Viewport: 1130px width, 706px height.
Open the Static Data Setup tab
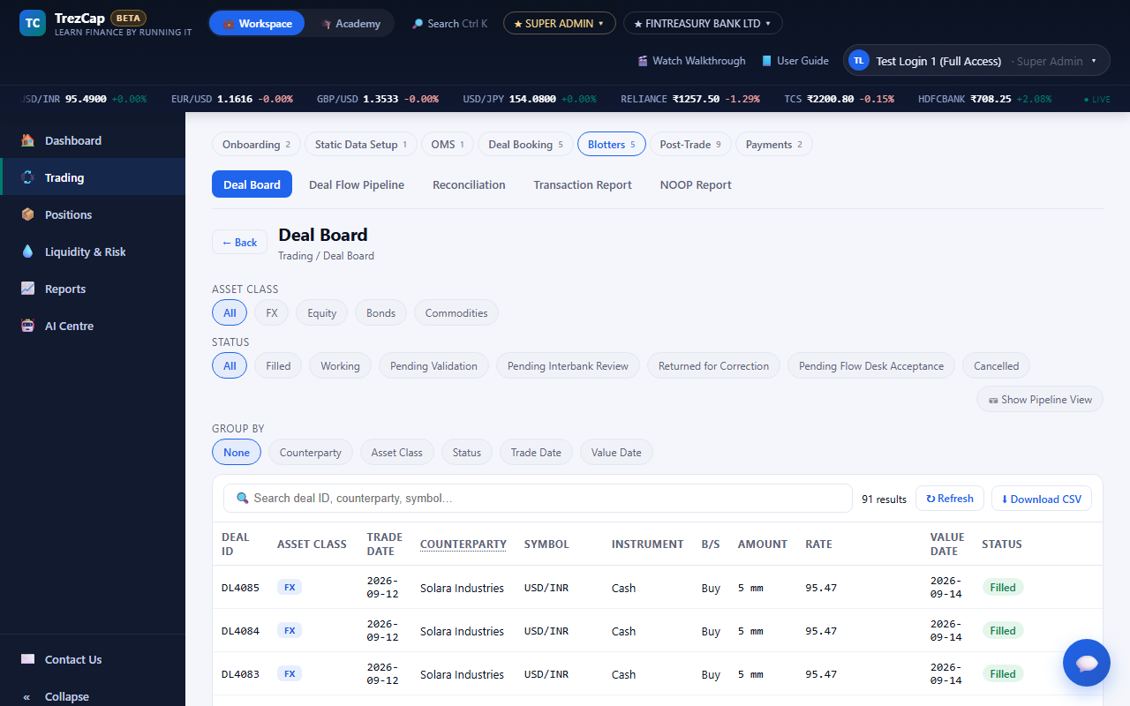point(361,145)
